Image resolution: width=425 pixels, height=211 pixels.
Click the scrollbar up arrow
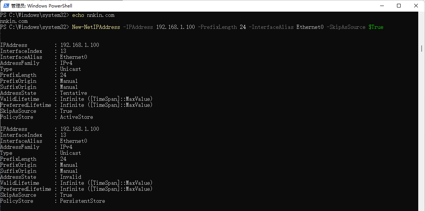tap(422, 15)
